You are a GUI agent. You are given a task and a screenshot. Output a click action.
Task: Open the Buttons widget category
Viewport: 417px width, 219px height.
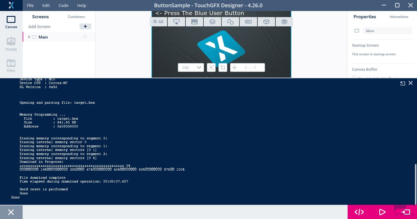click(x=176, y=22)
